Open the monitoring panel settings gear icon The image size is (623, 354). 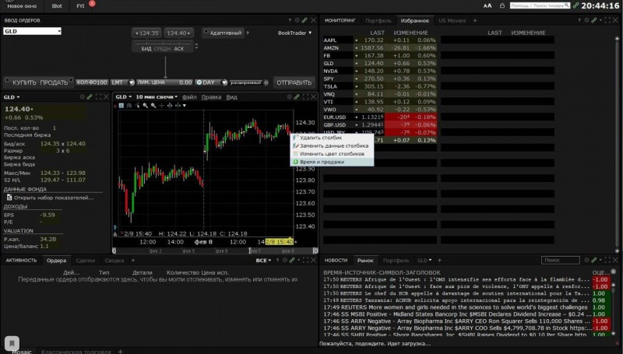click(x=586, y=20)
